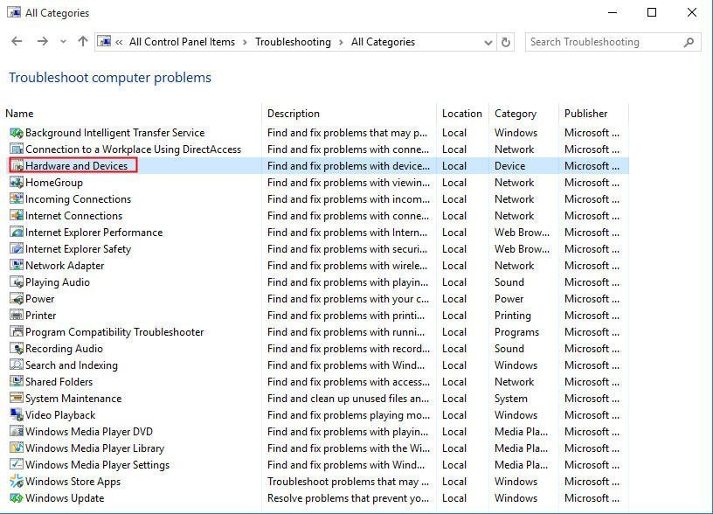Click the Printer troubleshooter icon
The height and width of the screenshot is (514, 713).
coord(17,316)
